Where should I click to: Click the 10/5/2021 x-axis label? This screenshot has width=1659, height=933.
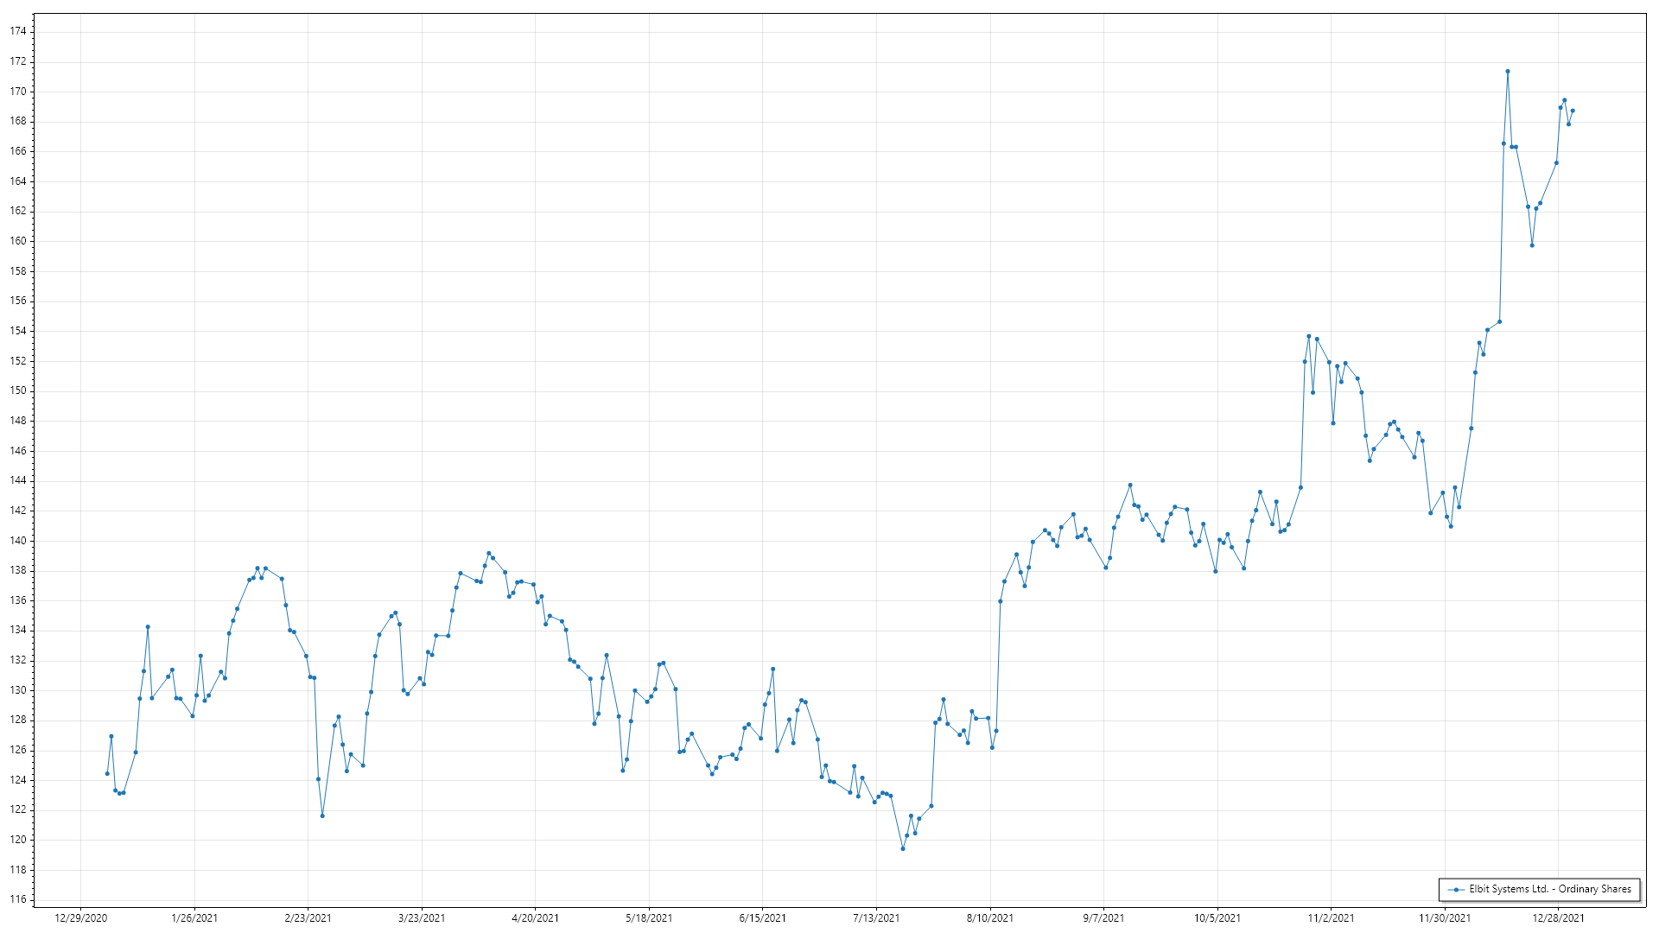(1217, 917)
